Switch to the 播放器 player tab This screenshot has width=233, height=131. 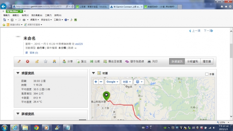207,61
